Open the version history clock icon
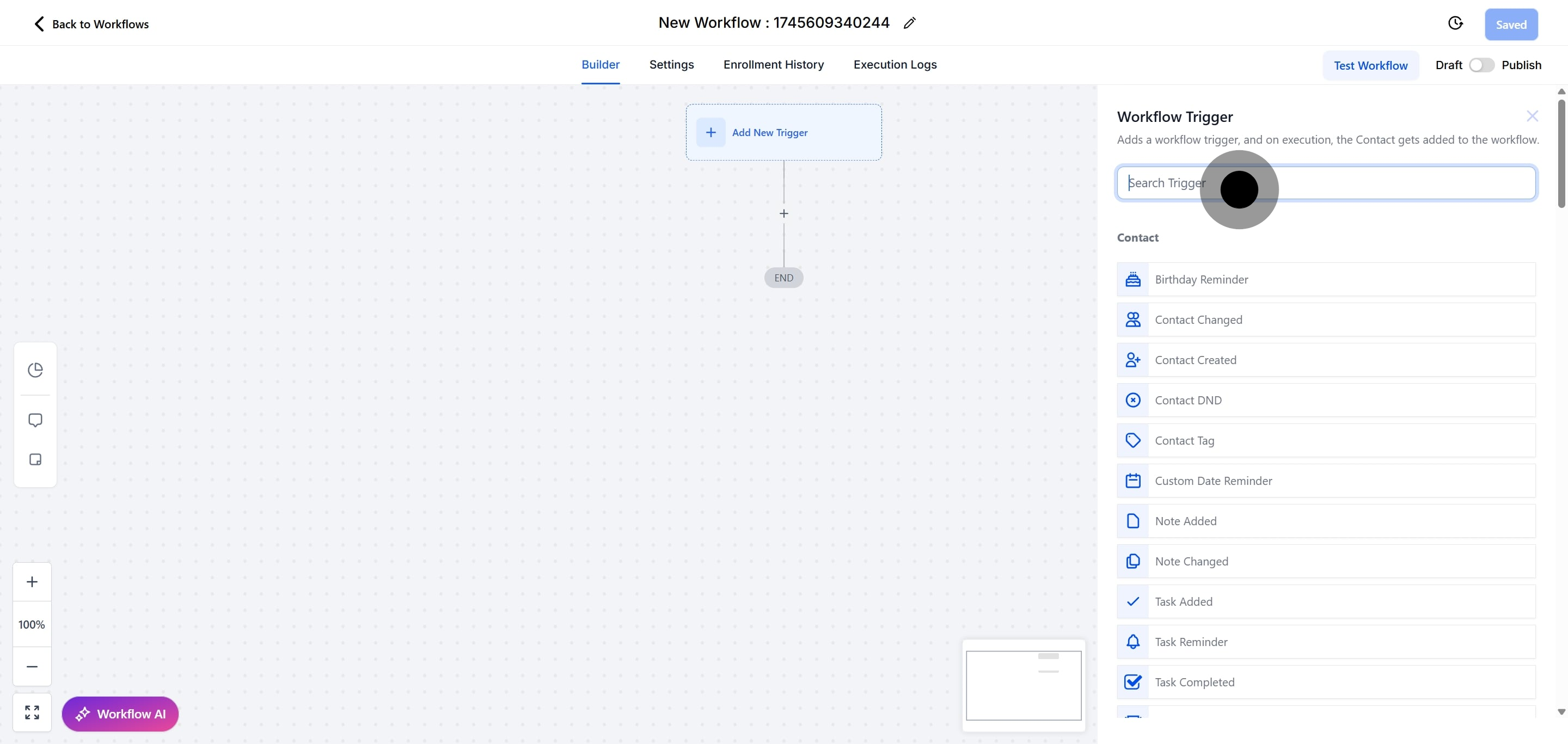 (1455, 23)
